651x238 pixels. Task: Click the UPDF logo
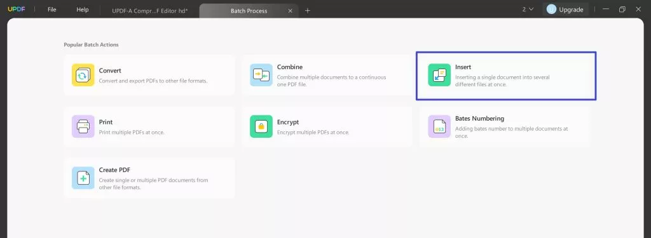click(x=17, y=10)
